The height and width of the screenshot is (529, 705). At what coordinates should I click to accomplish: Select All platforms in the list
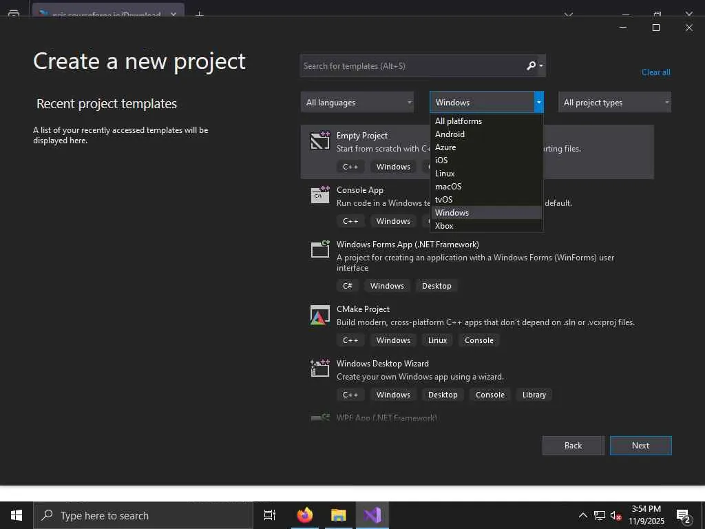pos(487,121)
